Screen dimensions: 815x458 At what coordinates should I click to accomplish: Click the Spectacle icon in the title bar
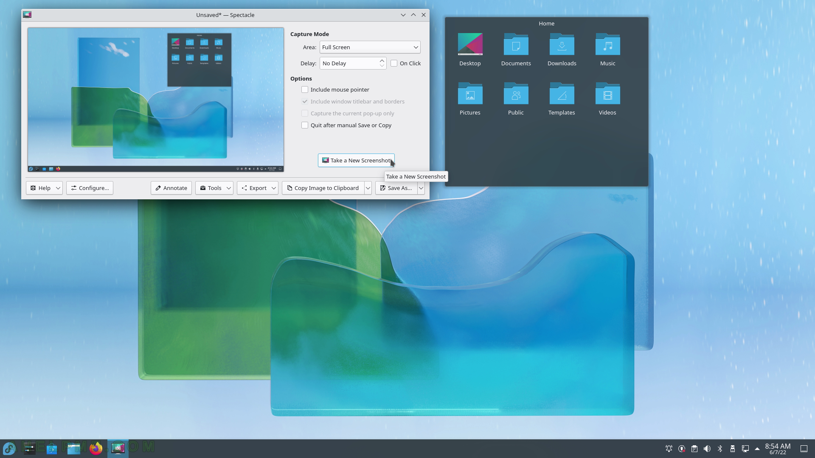[28, 15]
